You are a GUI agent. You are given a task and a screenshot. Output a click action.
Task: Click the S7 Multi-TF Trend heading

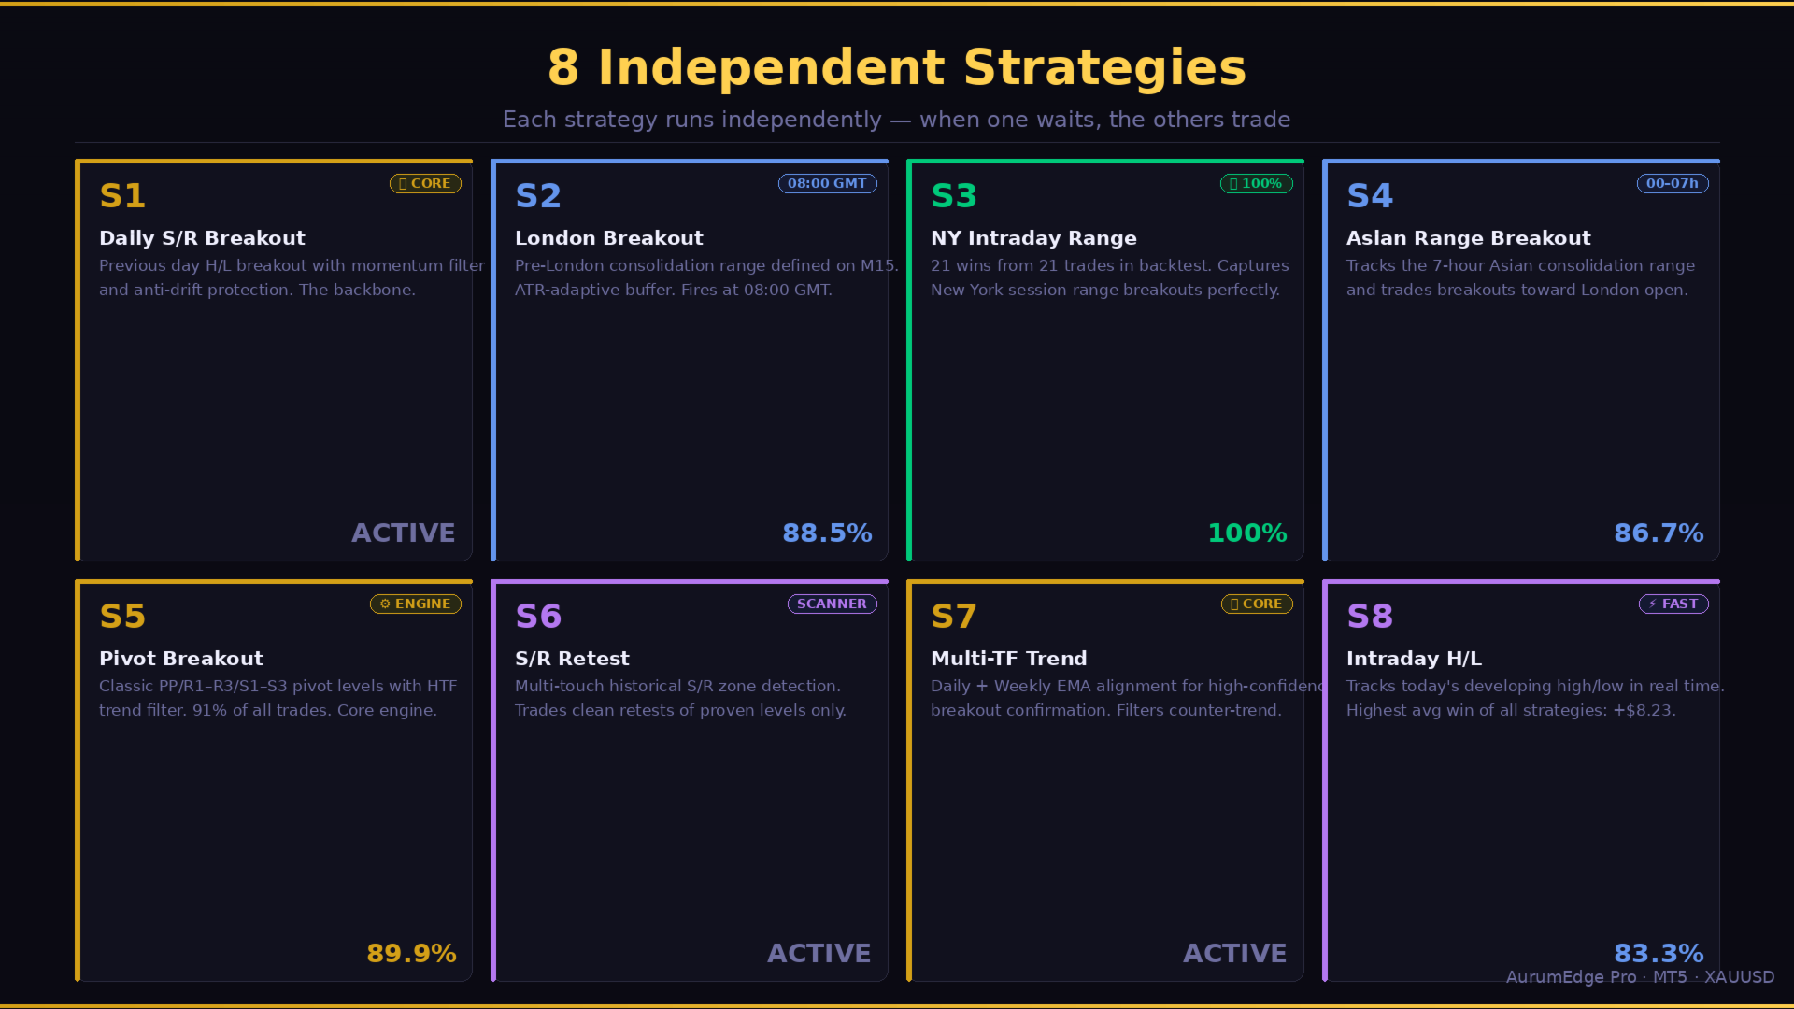(1008, 659)
